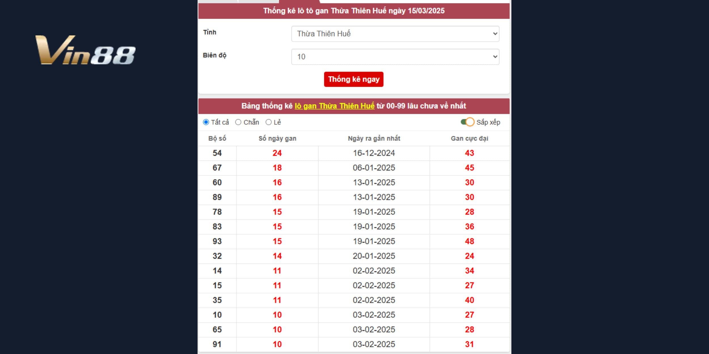Viewport: 709px width, 354px height.
Task: Click gan value 24 in row 54
Action: (277, 153)
